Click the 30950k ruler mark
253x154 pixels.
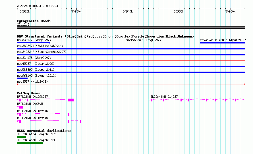tap(179, 11)
